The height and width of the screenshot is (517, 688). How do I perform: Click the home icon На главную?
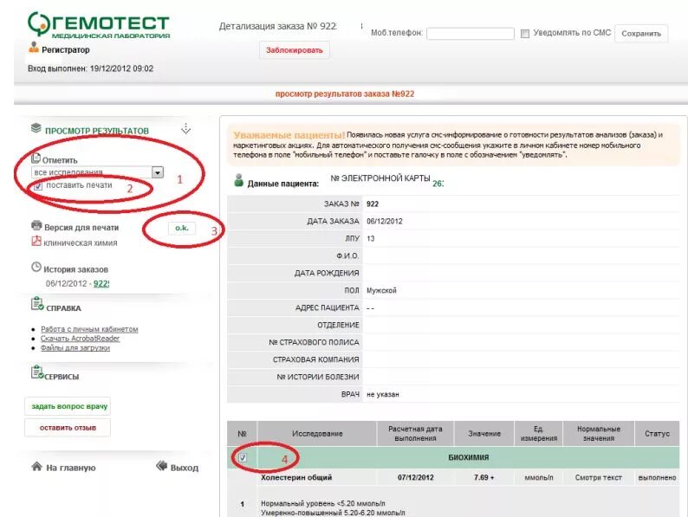[37, 466]
